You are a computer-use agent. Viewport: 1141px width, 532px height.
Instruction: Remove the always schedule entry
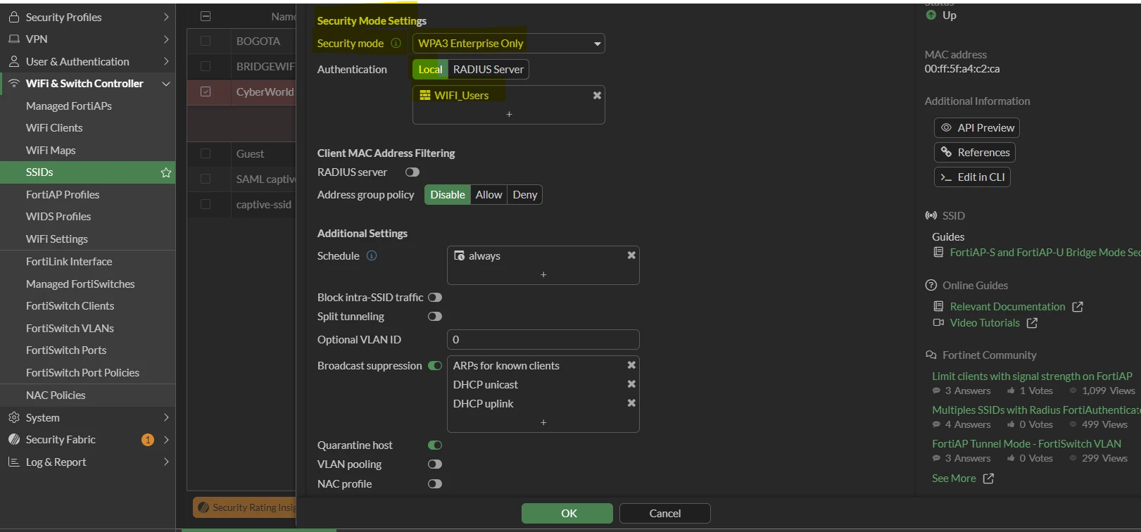point(631,255)
